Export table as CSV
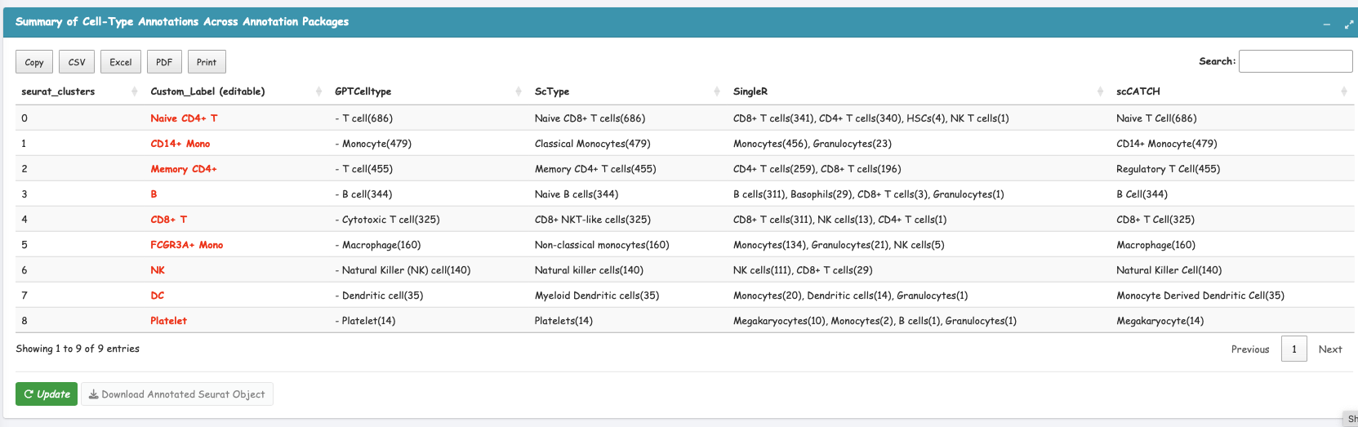Screen dimensions: 1358x427 [x=77, y=62]
